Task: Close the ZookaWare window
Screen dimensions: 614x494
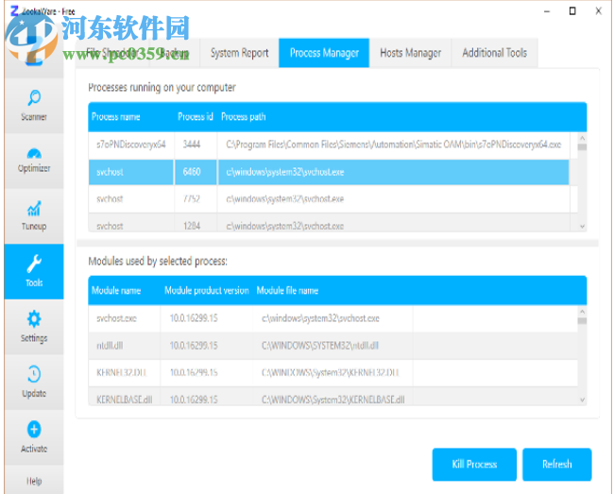Action: 598,11
